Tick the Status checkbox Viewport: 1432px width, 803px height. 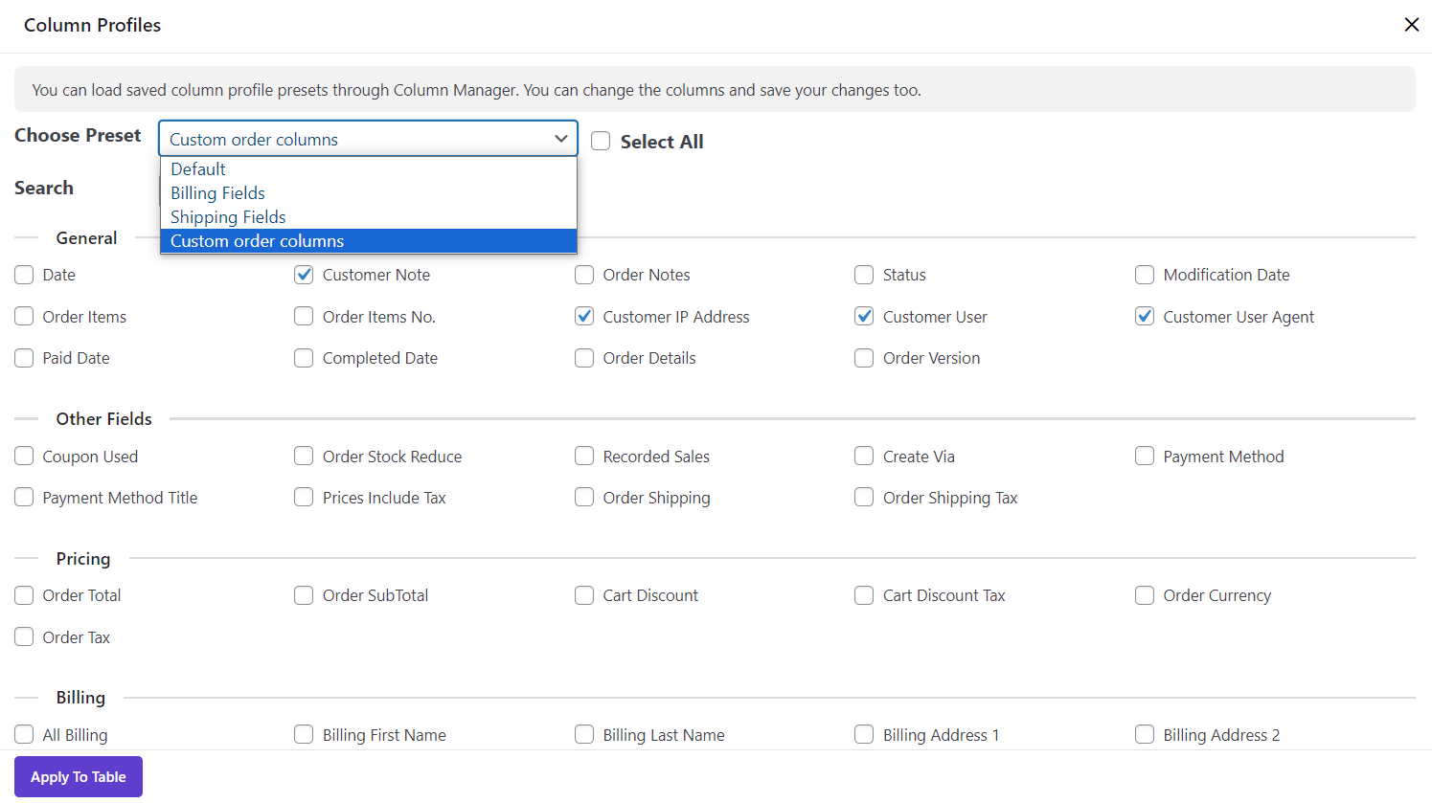tap(864, 275)
